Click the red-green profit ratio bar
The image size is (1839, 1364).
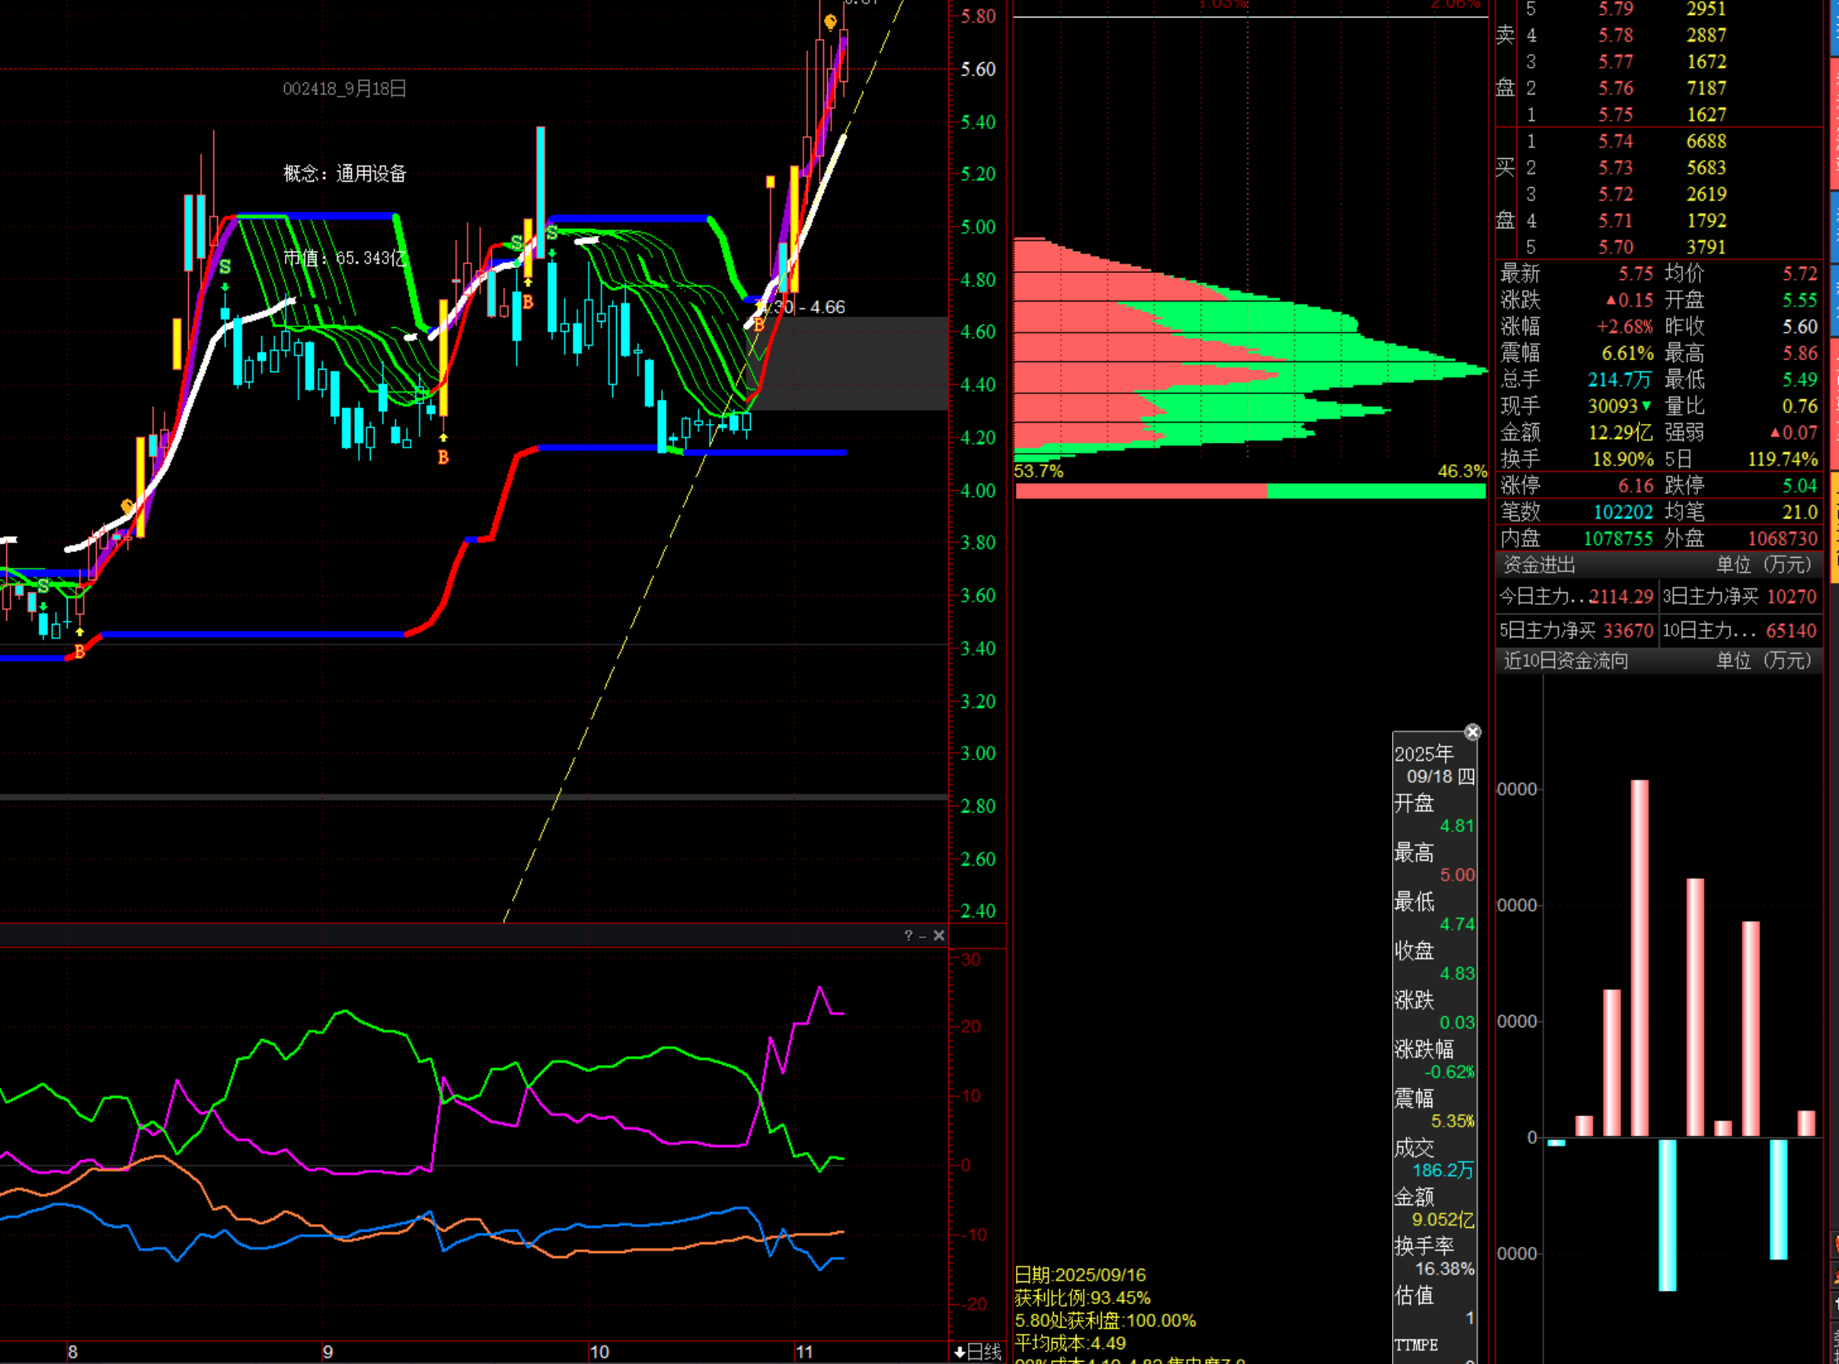pos(1250,492)
